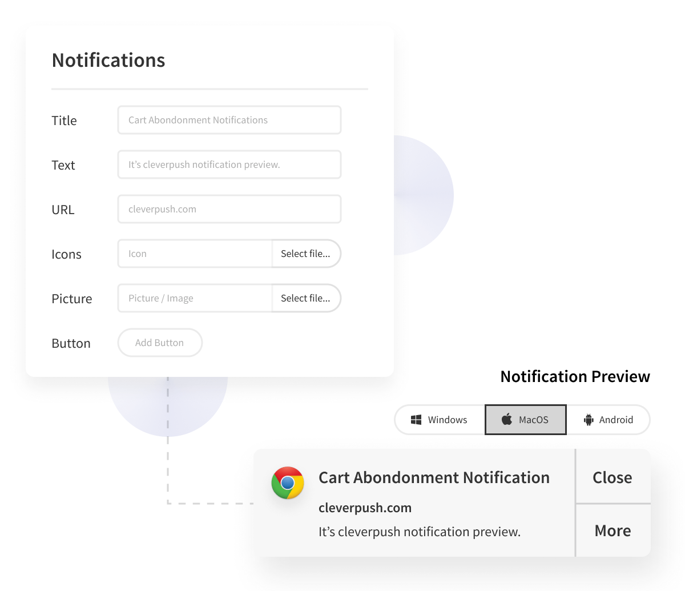Viewport: 685px width, 591px height.
Task: Click the Title input field
Action: click(x=229, y=120)
